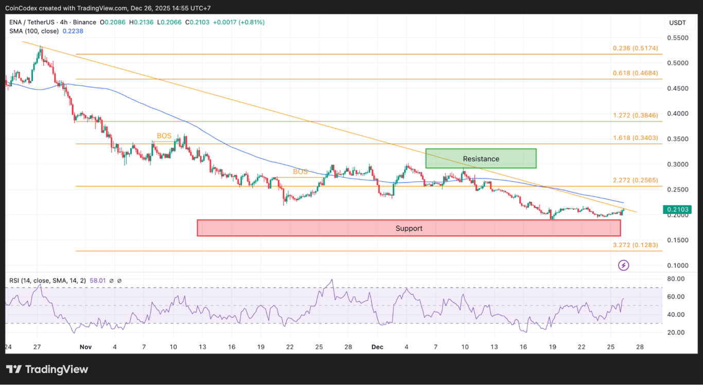
Task: Open the 4h timeframe selector in the legend
Action: pos(63,22)
